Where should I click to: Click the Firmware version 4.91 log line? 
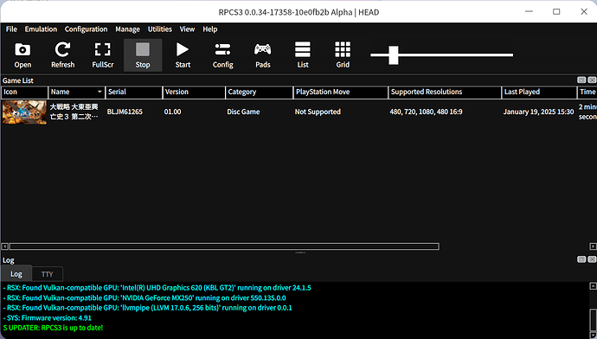(48, 318)
